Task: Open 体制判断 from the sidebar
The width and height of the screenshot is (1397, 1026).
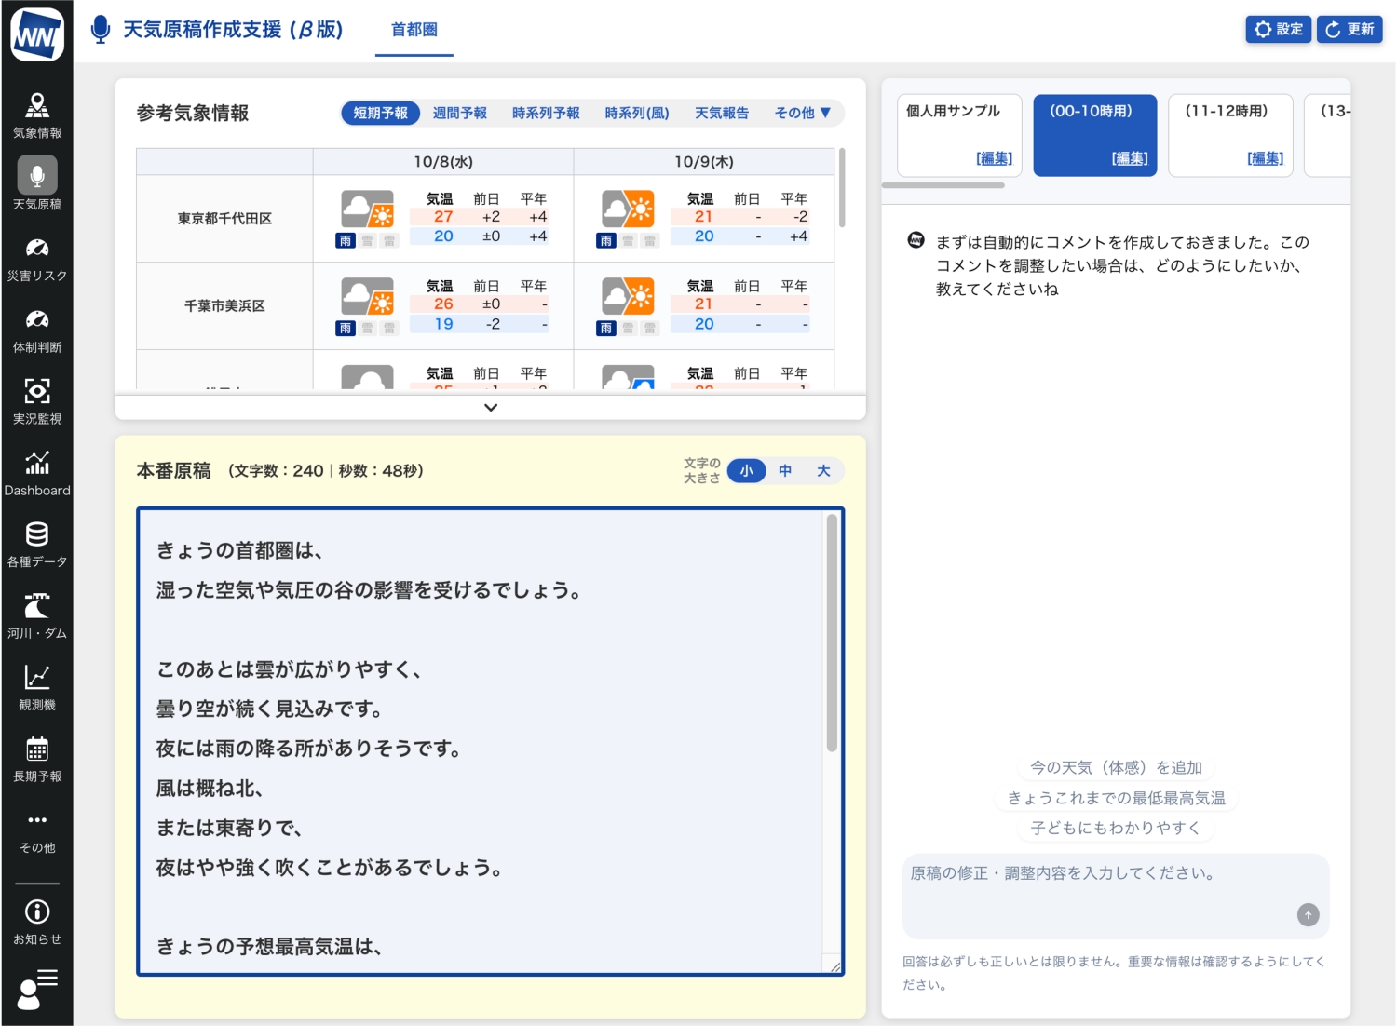Action: coord(37,331)
